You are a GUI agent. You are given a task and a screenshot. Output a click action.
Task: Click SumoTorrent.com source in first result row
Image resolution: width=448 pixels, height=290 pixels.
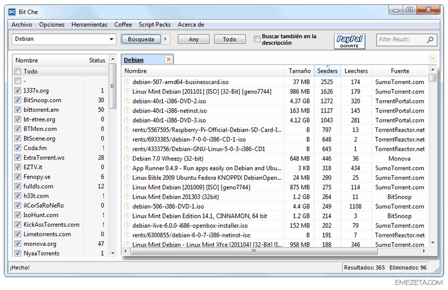(x=399, y=82)
